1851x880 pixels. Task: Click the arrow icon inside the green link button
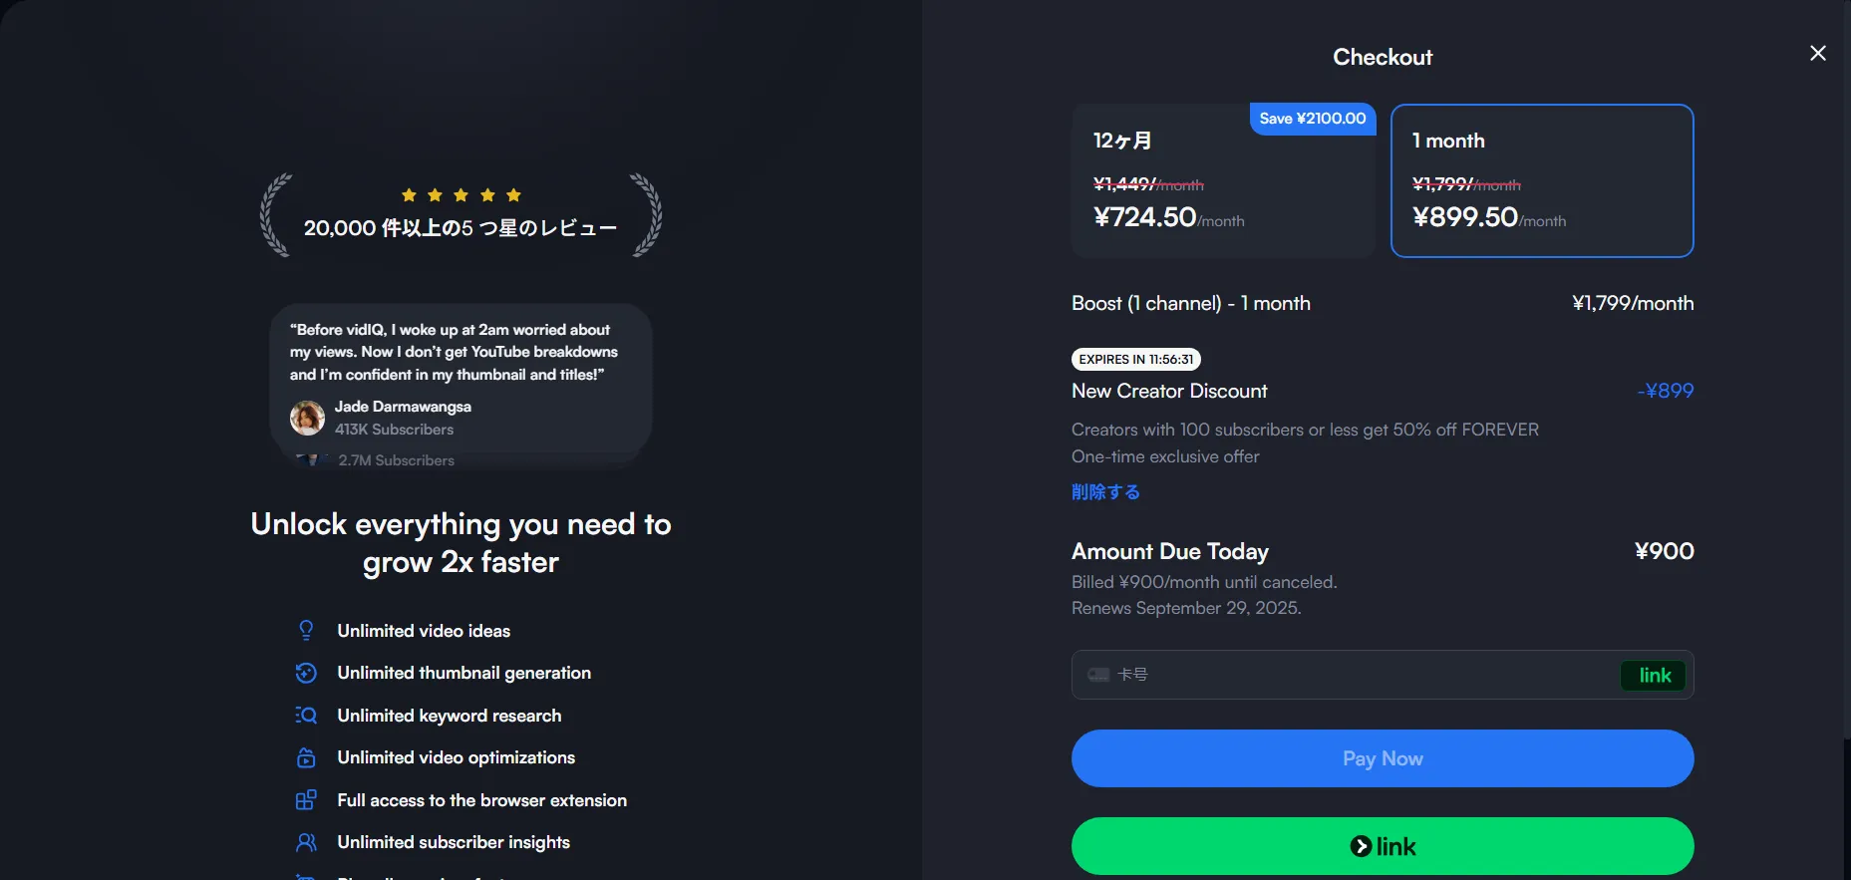(1359, 846)
